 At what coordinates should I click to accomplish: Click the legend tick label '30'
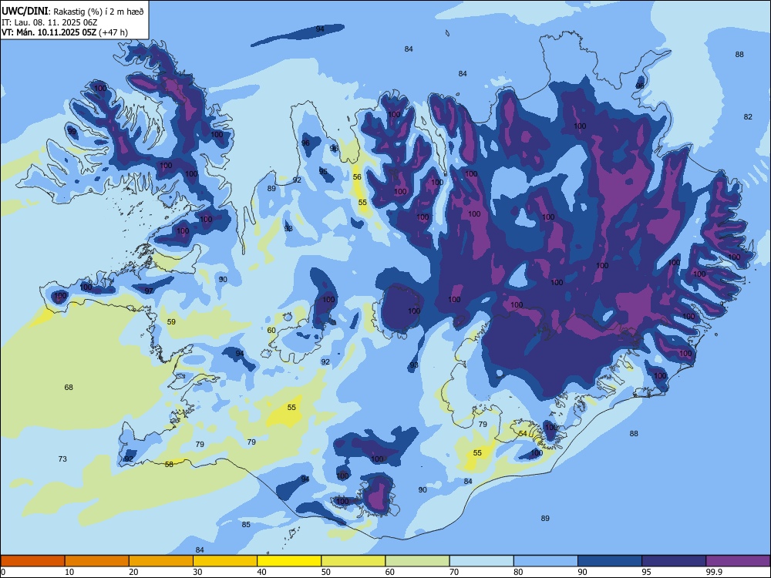[x=197, y=572]
